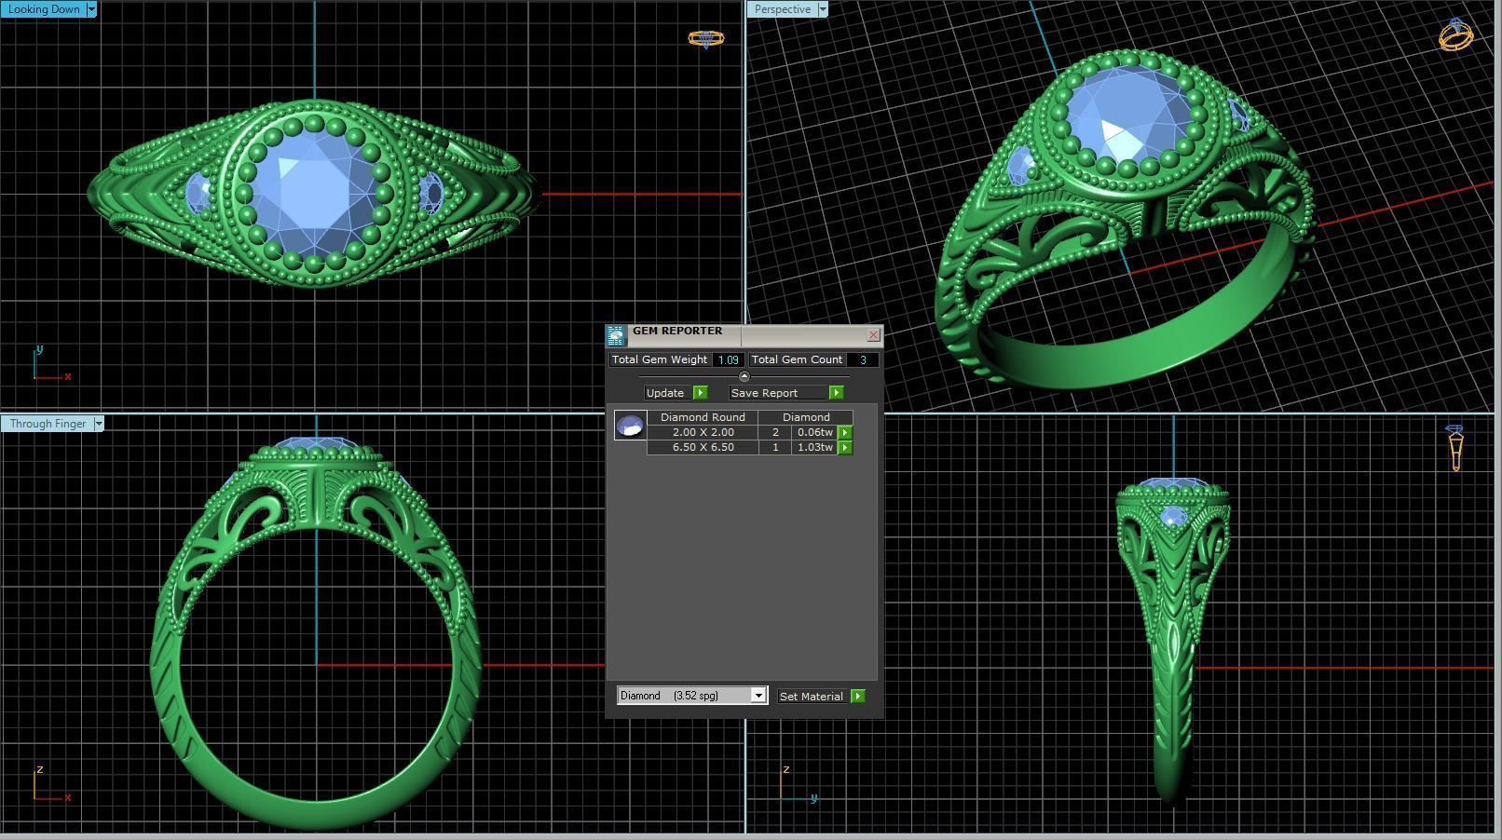Click the Save Report button
Image resolution: width=1502 pixels, height=840 pixels.
[779, 393]
